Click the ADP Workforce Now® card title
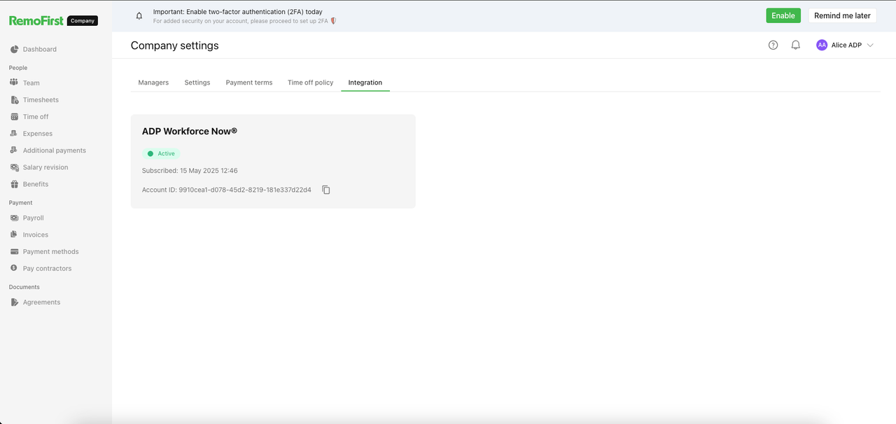The height and width of the screenshot is (424, 896). coord(190,131)
